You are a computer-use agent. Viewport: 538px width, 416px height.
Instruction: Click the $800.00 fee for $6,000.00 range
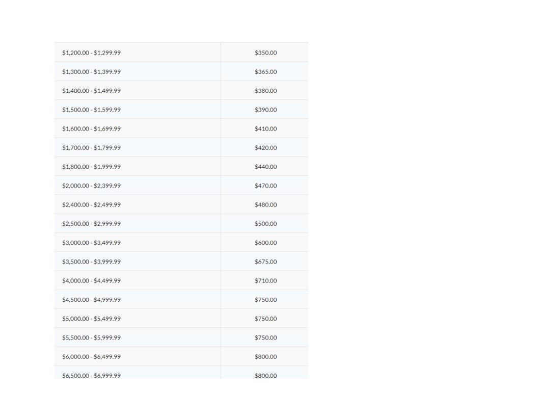(x=265, y=357)
